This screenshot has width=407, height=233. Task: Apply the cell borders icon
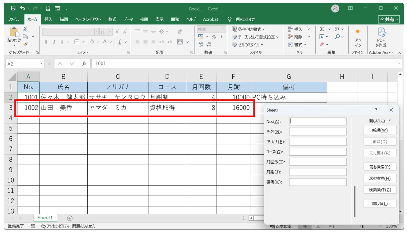[x=77, y=42]
